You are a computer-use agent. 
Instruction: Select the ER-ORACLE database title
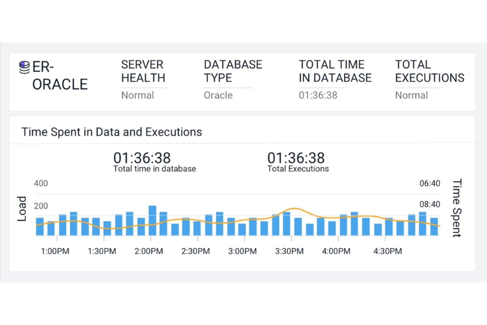tap(60, 76)
